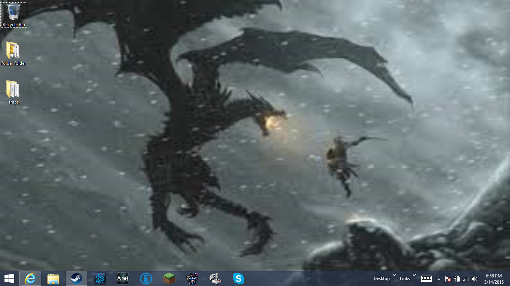The width and height of the screenshot is (510, 286).
Task: Open volume speaker icon
Action: click(475, 279)
